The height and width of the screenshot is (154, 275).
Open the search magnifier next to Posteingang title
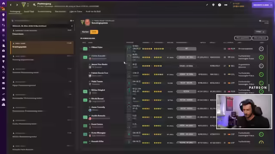coord(34,5)
